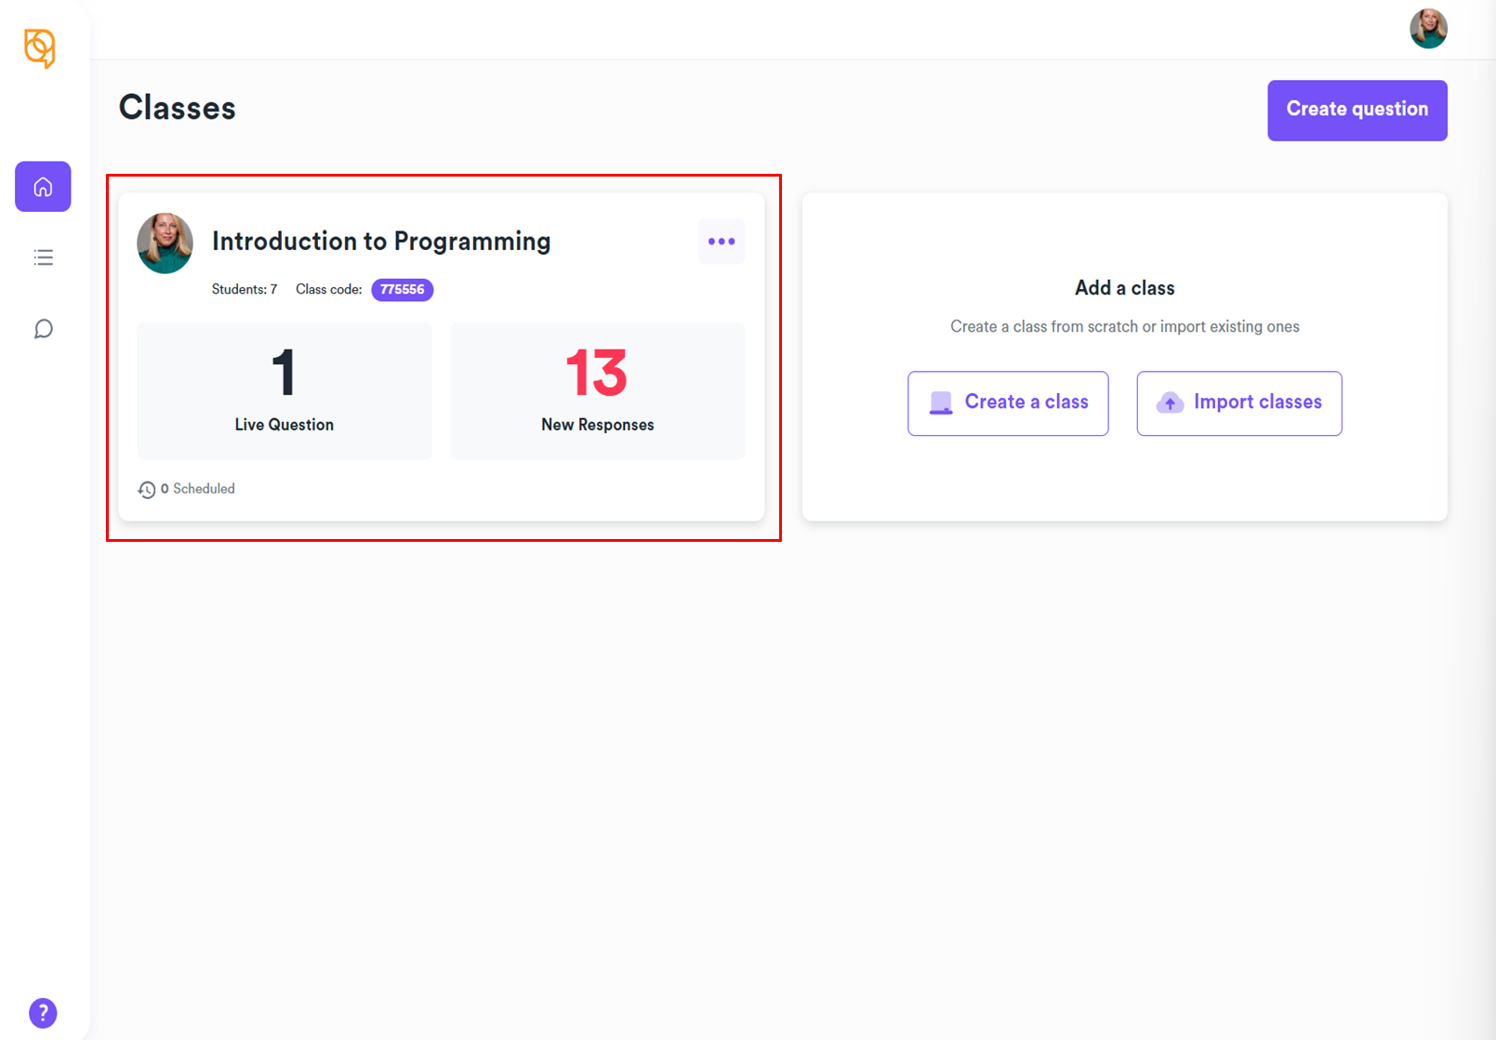
Task: Click the Students: 7 label
Action: [245, 290]
